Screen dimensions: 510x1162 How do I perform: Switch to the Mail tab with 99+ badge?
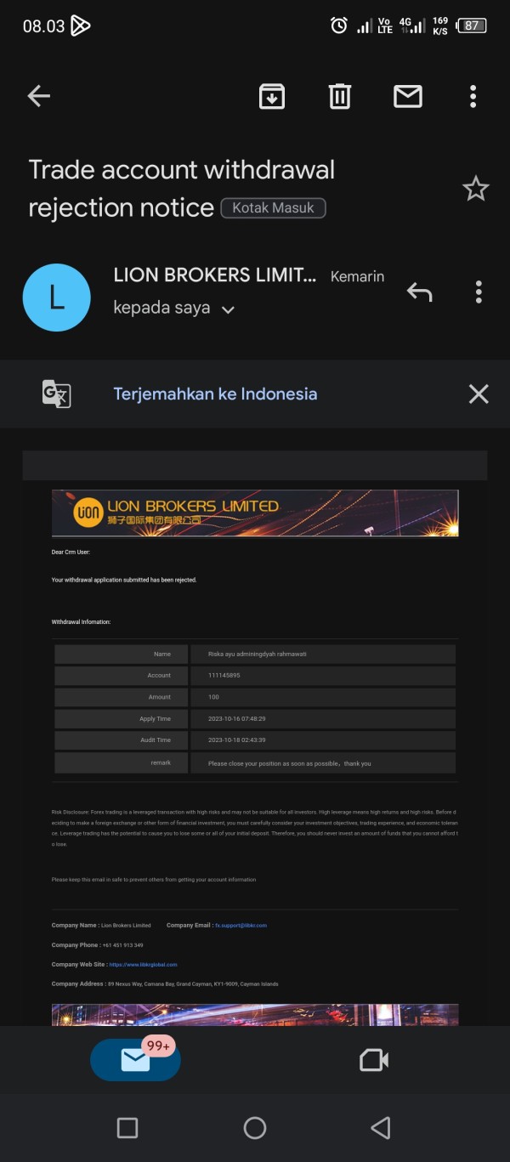(x=135, y=1060)
